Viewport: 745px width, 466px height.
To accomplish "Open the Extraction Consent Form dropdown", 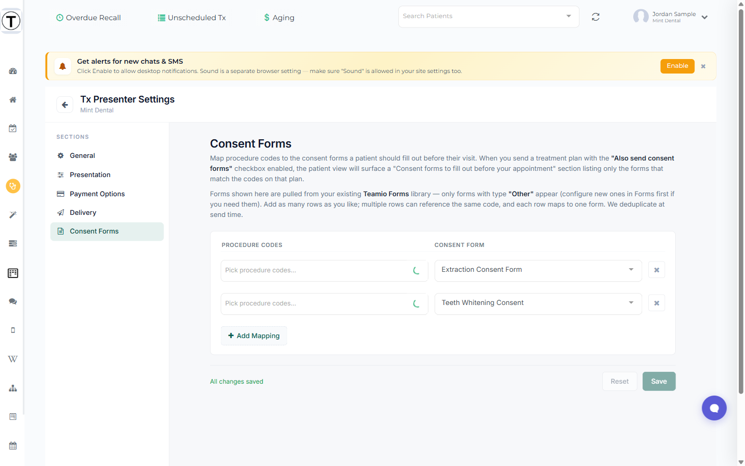I will click(x=538, y=270).
